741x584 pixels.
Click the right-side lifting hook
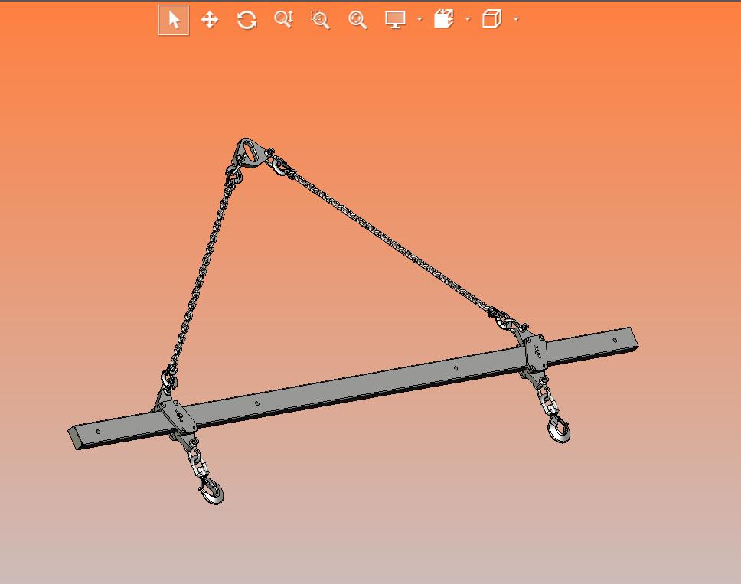[x=559, y=429]
